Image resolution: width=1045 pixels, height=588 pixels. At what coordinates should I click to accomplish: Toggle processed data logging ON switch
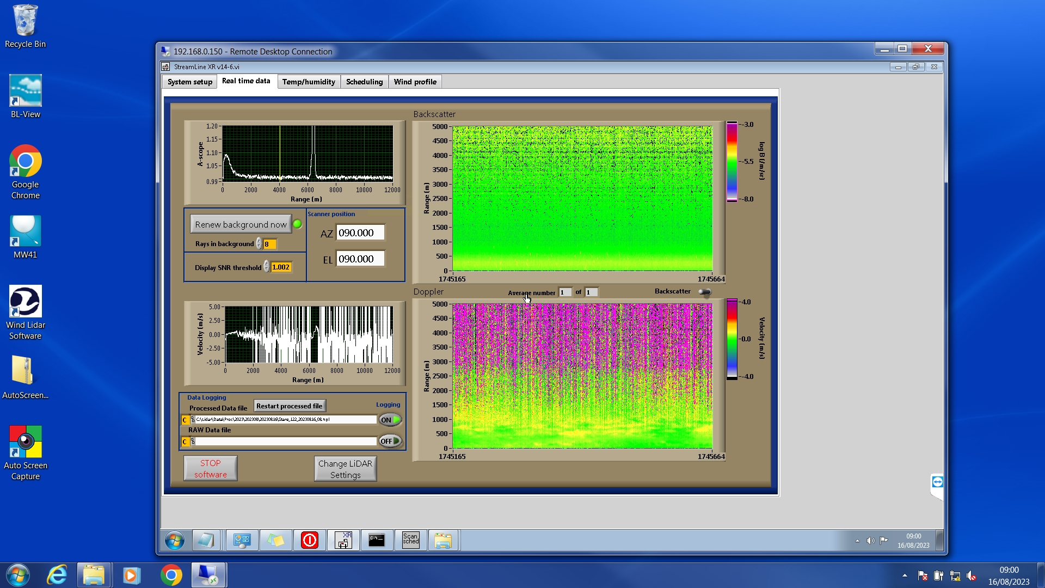(390, 420)
